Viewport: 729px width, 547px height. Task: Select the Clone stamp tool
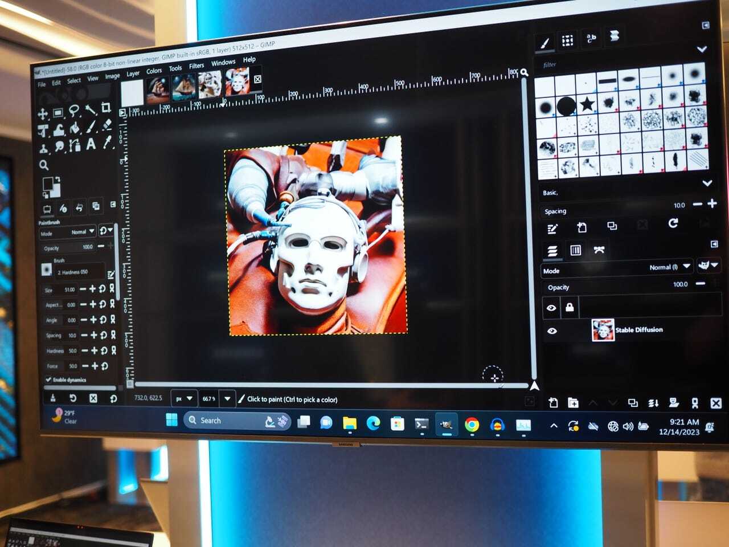point(43,149)
